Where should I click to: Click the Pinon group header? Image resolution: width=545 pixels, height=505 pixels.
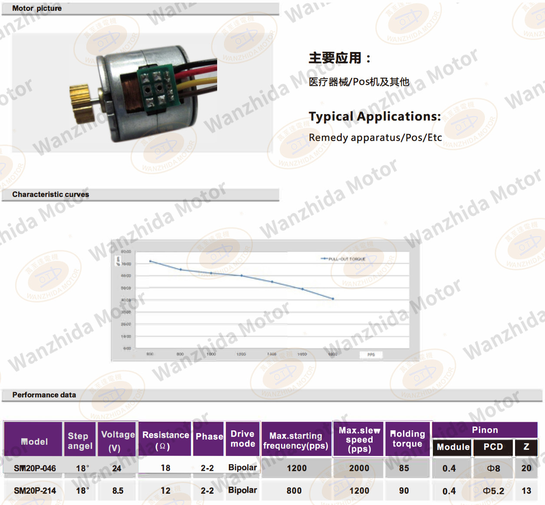coord(485,430)
